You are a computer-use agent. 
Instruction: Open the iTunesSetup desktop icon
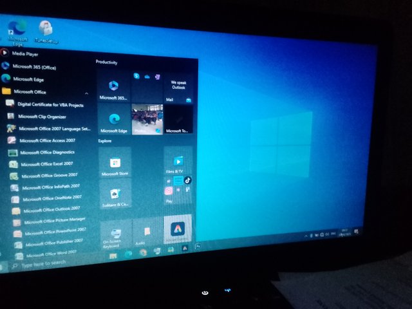[x=46, y=32]
